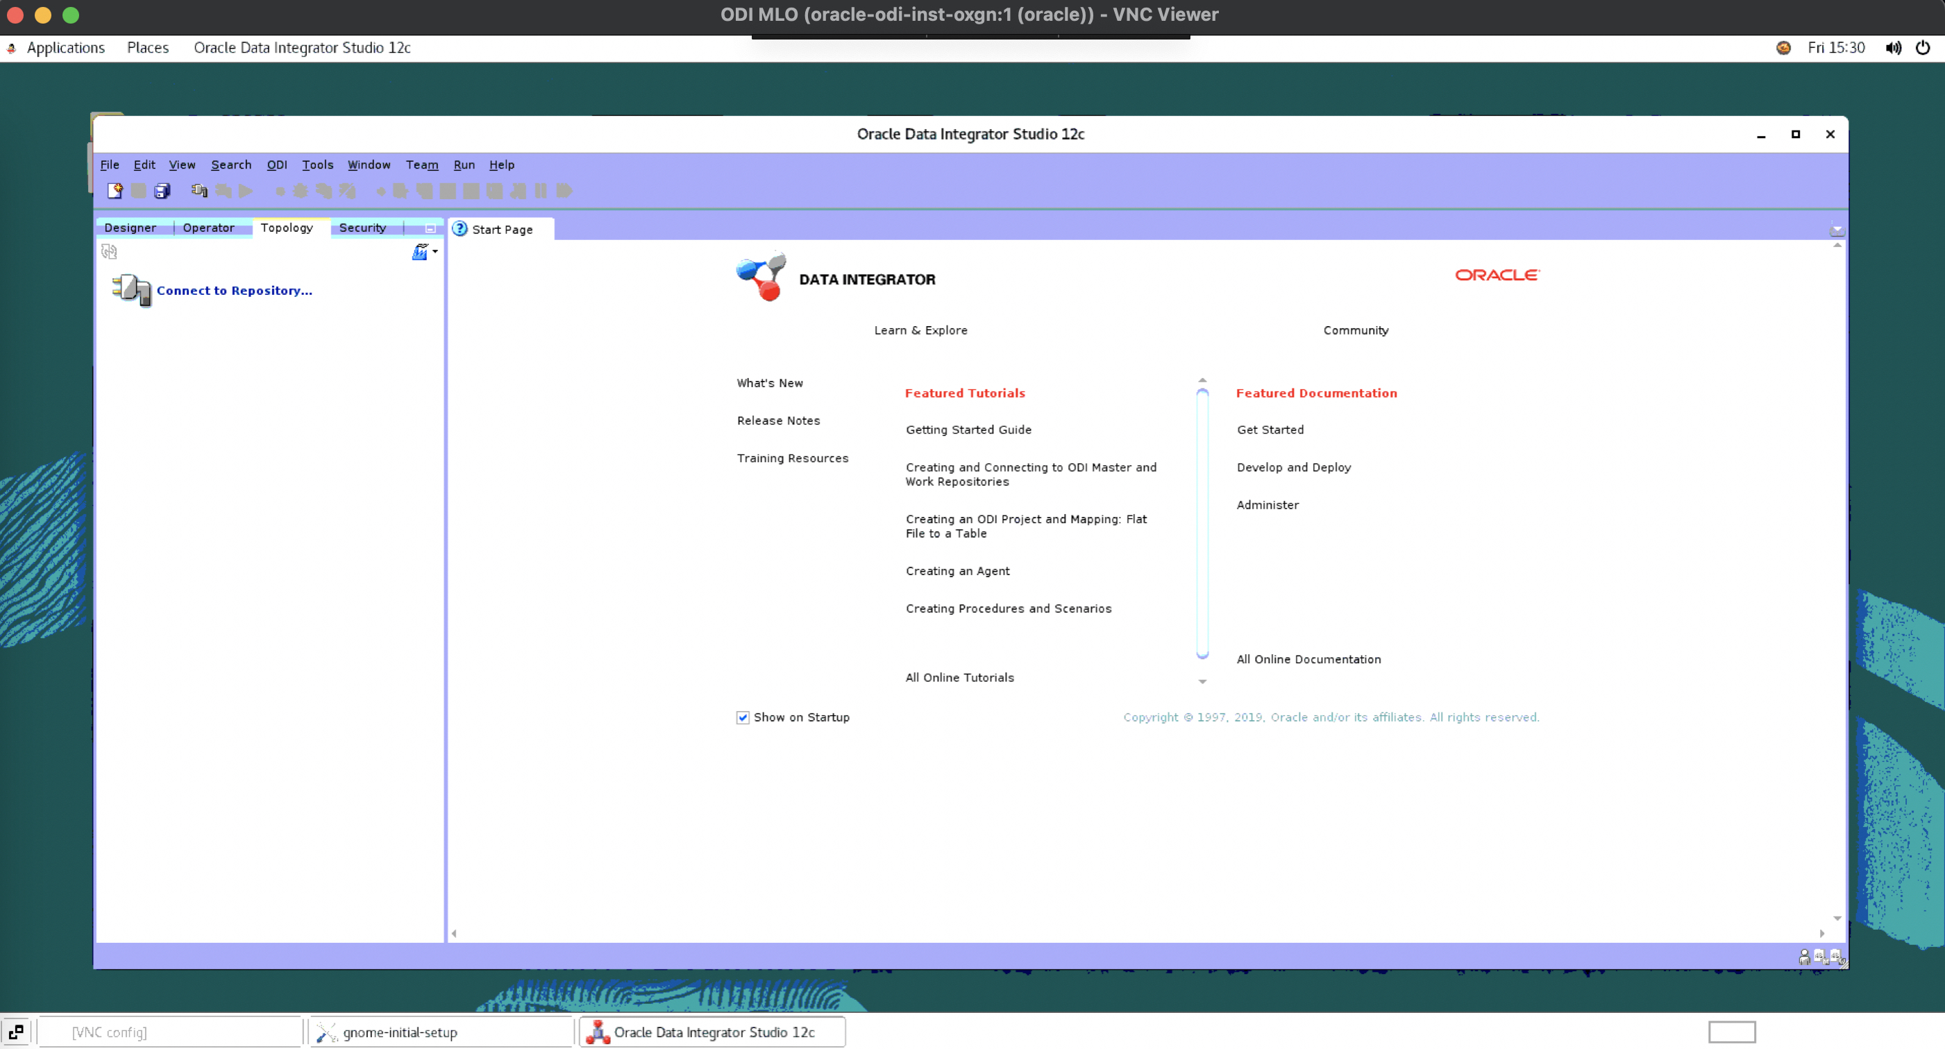
Task: Expand the Featured Tutorials scroll-down arrow
Action: pyautogui.click(x=1202, y=681)
